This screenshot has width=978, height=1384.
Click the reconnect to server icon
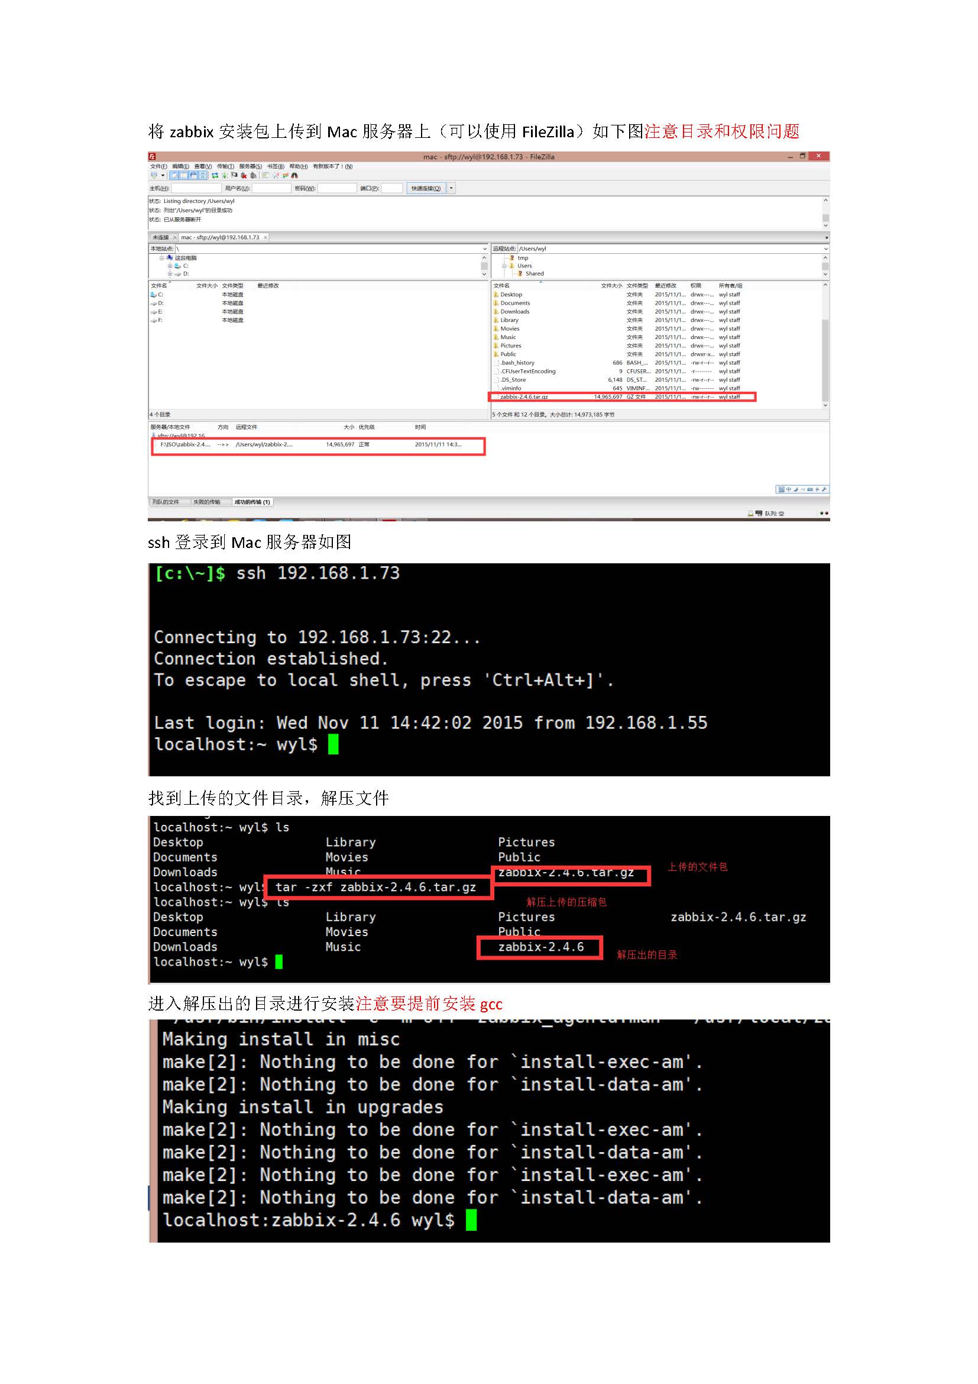254,176
